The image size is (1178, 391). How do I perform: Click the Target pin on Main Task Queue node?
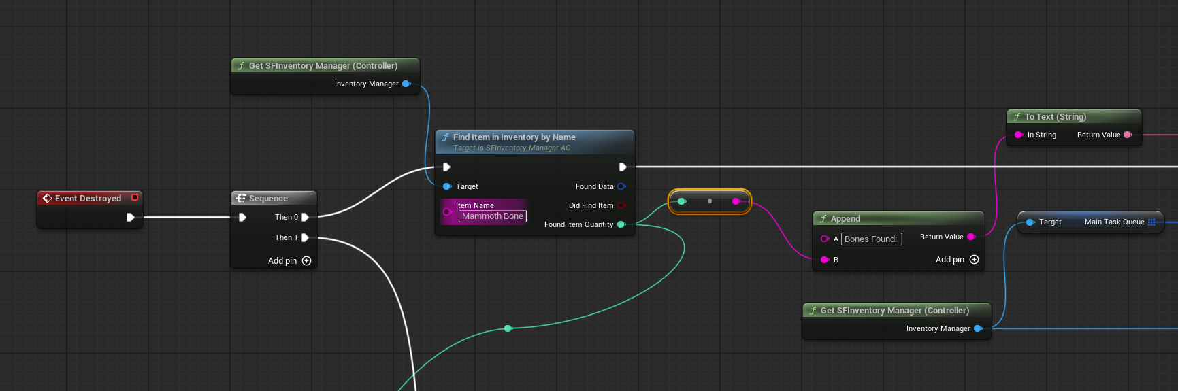point(1030,222)
